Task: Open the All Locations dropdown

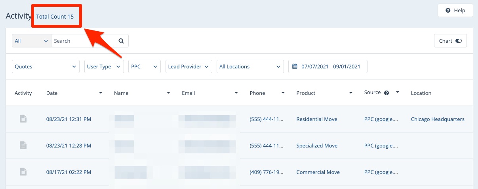Action: tap(250, 67)
